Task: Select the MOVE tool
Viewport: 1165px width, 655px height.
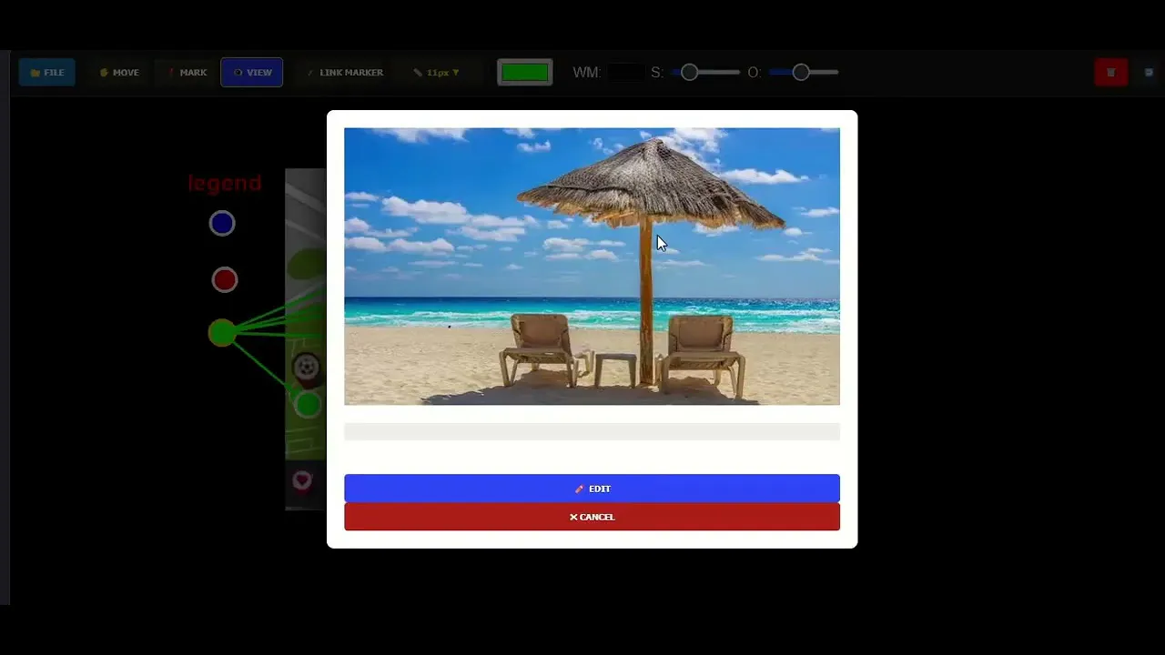Action: pyautogui.click(x=119, y=72)
